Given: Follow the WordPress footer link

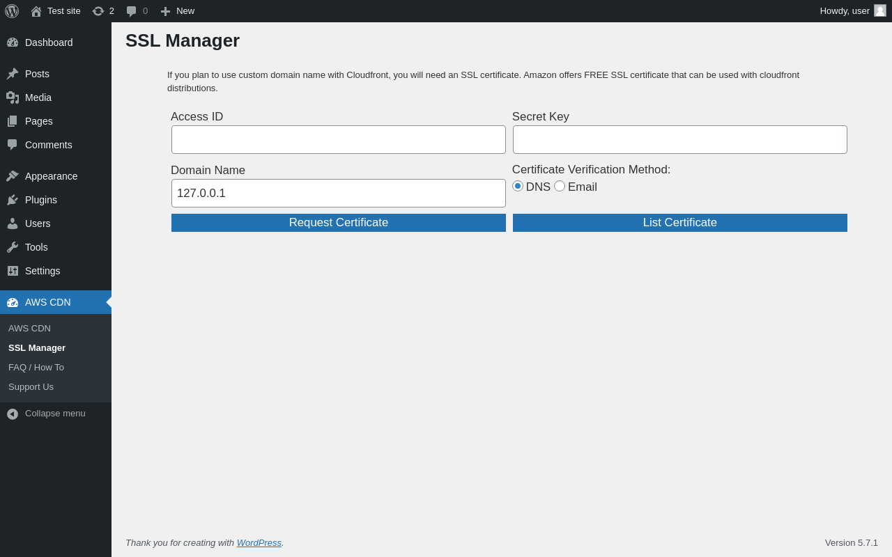Looking at the screenshot, I should tap(259, 543).
